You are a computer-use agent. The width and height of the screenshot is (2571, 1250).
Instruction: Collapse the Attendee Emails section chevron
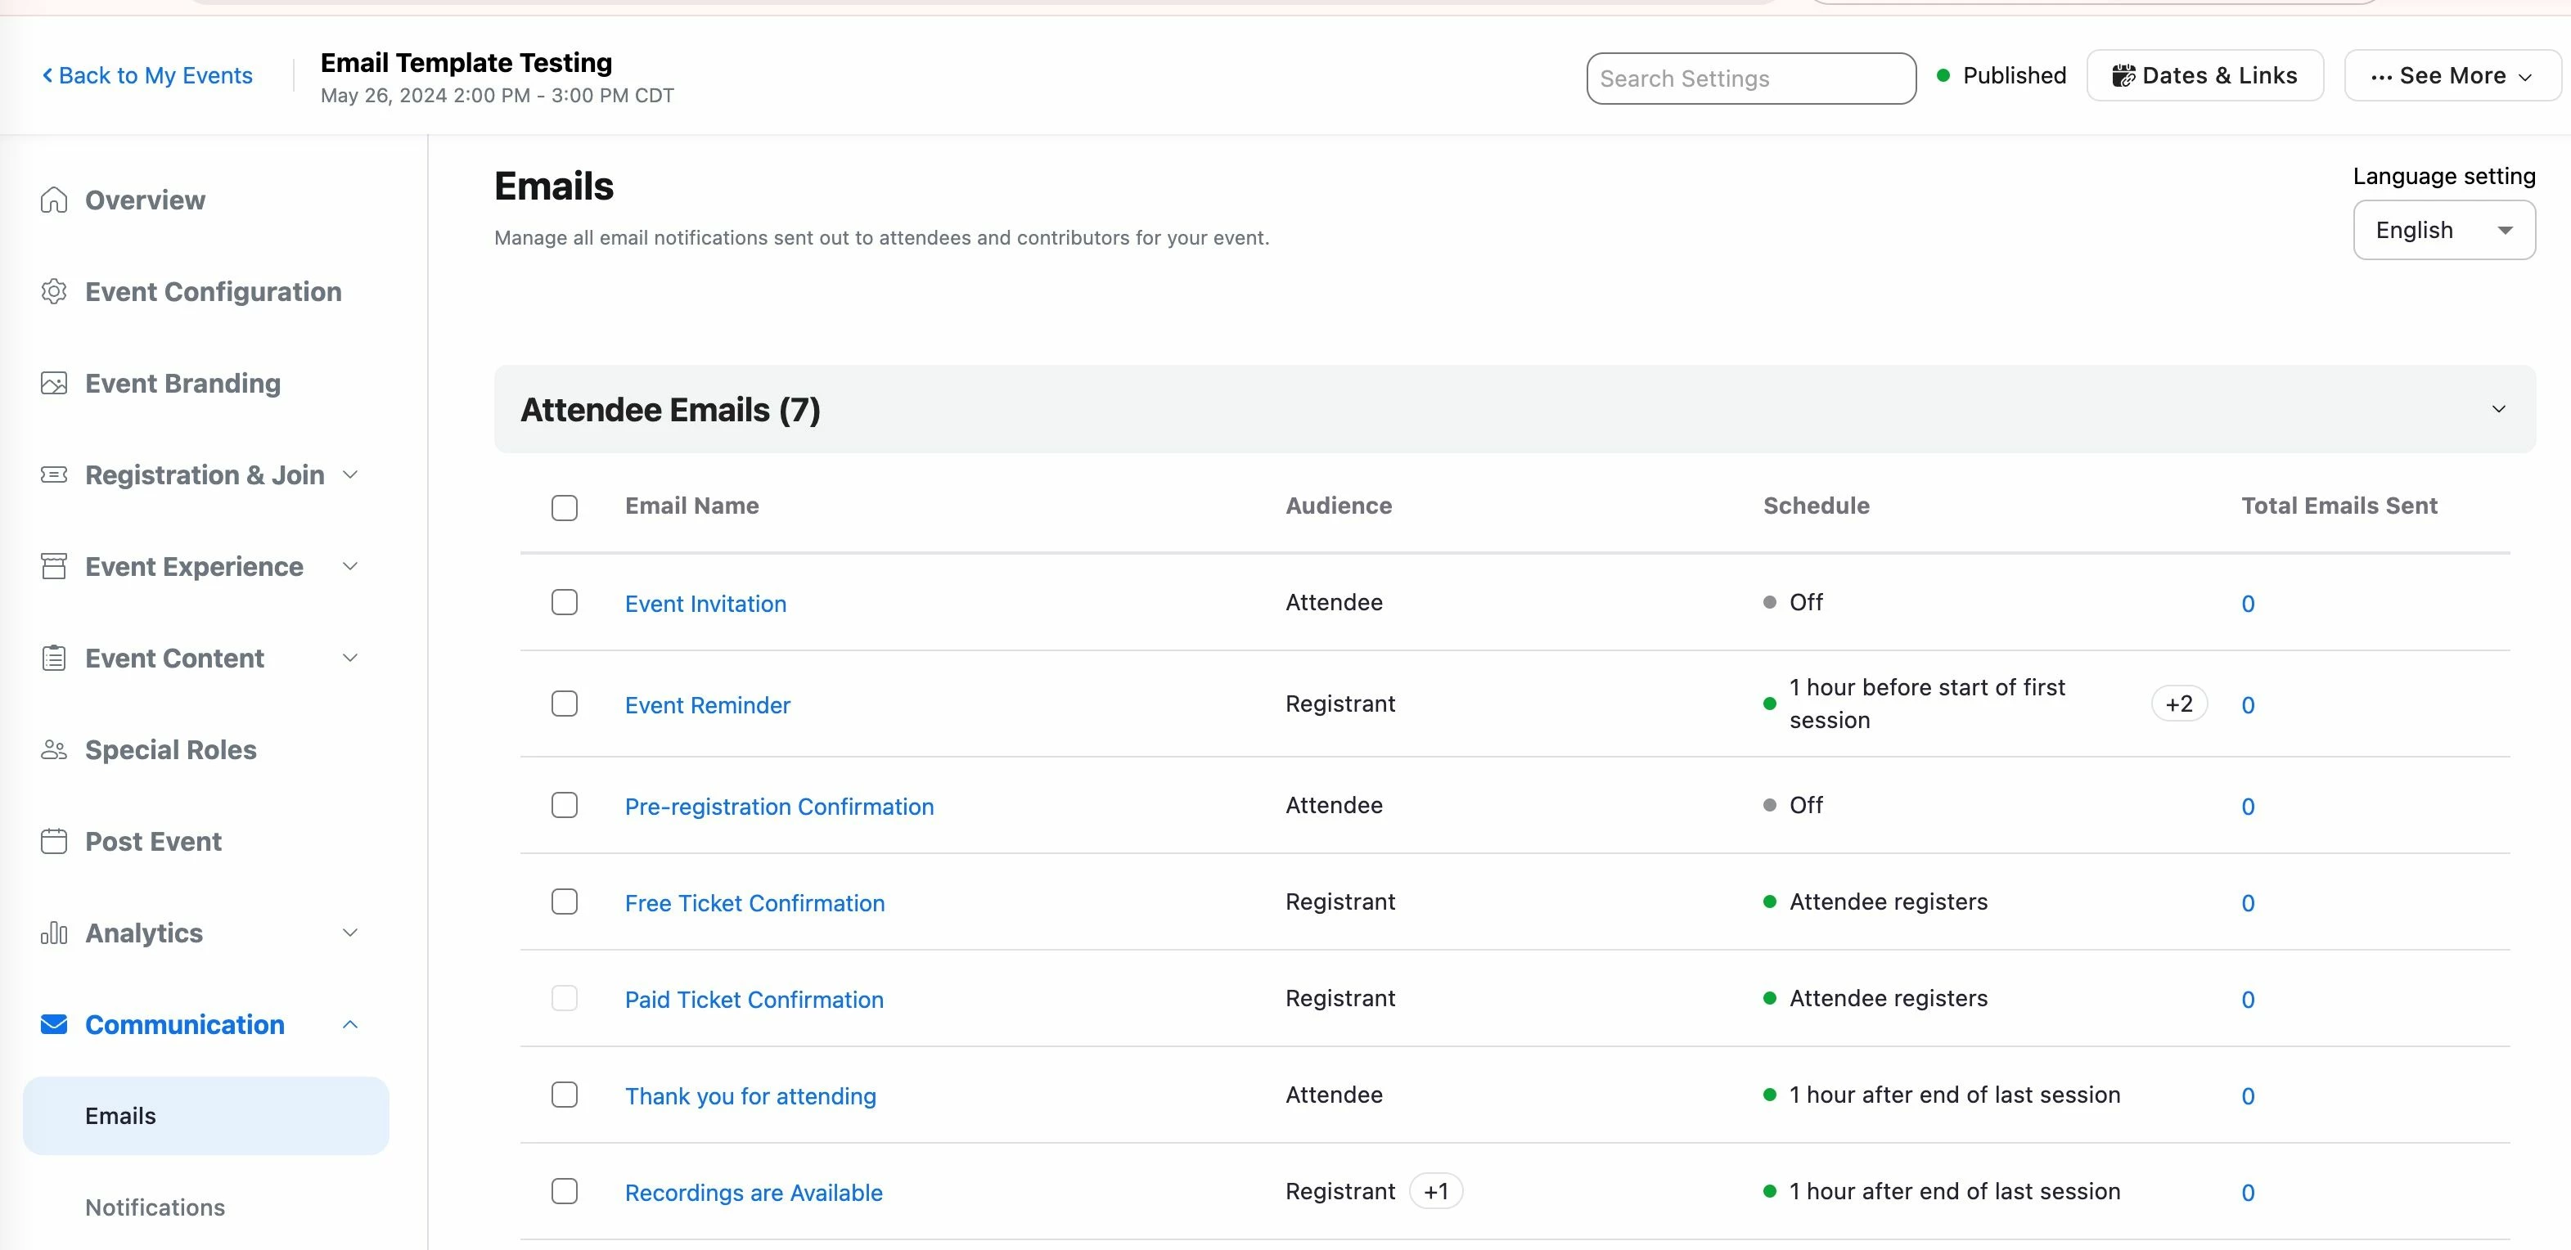click(x=2498, y=410)
